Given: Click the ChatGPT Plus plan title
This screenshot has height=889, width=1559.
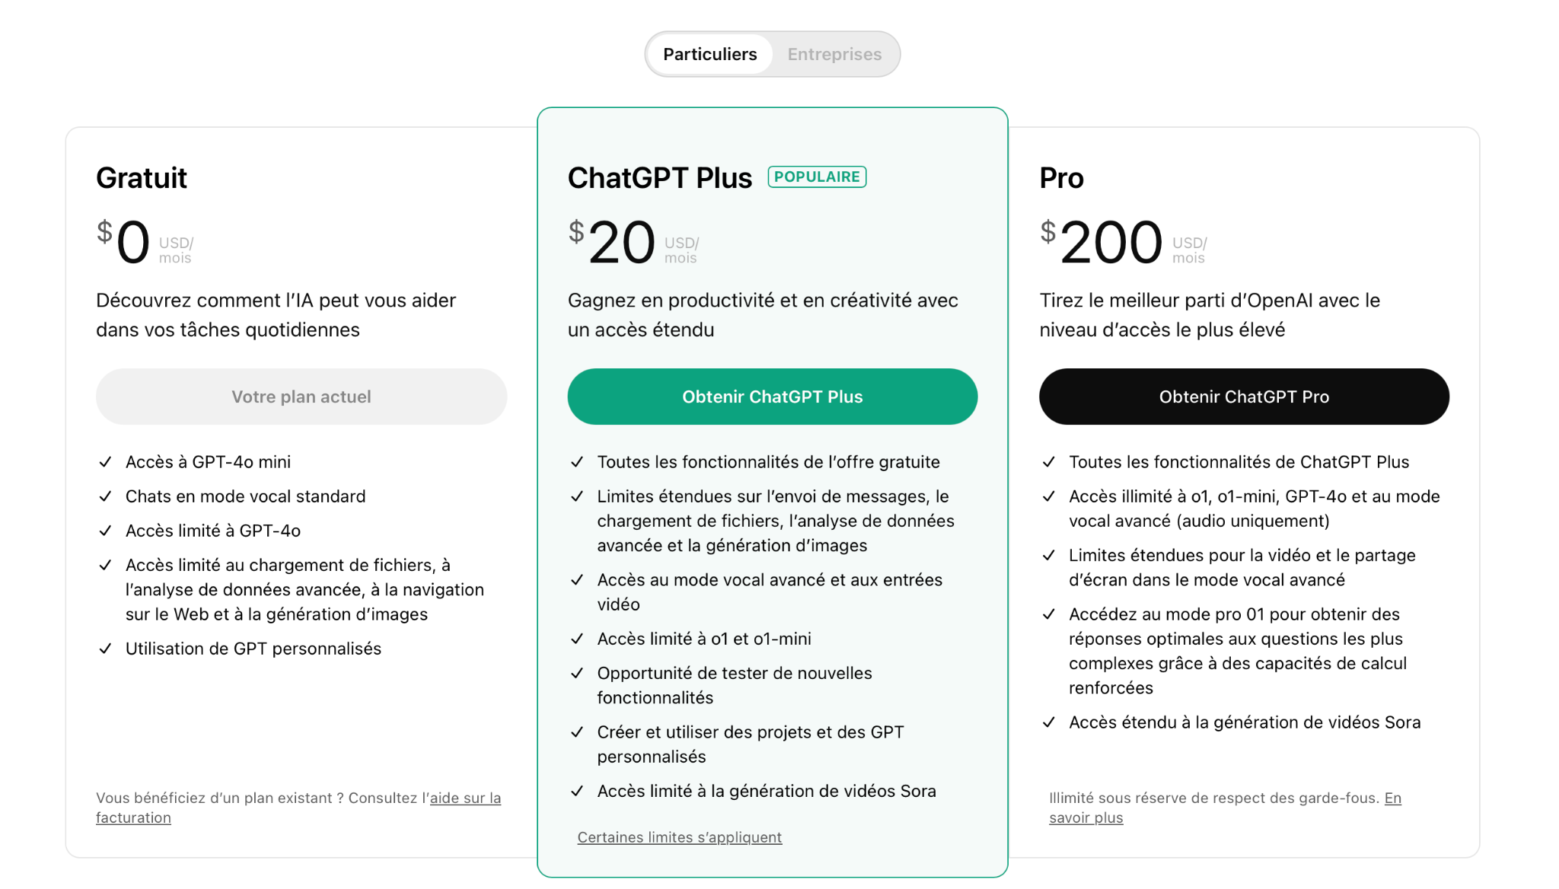Looking at the screenshot, I should click(x=659, y=178).
